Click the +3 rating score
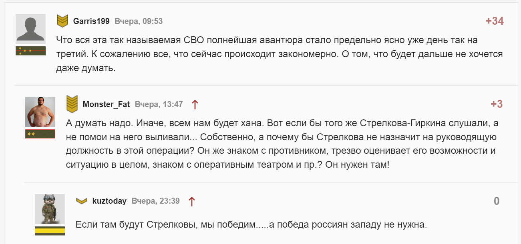Screen dimensions: 521x244 [x=497, y=104]
